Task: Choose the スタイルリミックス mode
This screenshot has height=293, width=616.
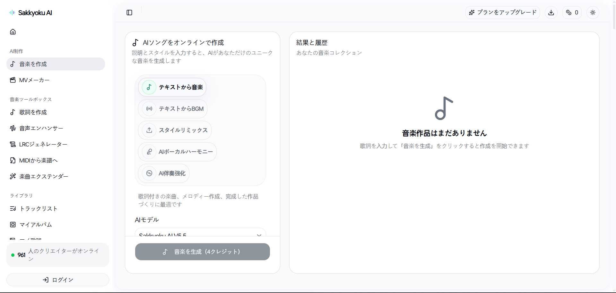Action: (x=175, y=130)
